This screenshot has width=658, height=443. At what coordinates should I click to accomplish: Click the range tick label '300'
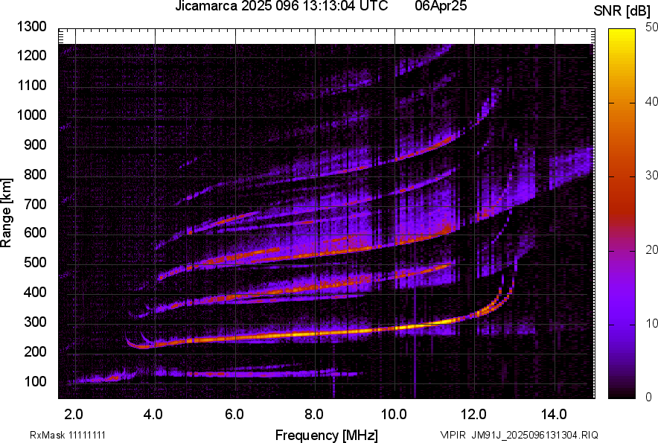35,322
